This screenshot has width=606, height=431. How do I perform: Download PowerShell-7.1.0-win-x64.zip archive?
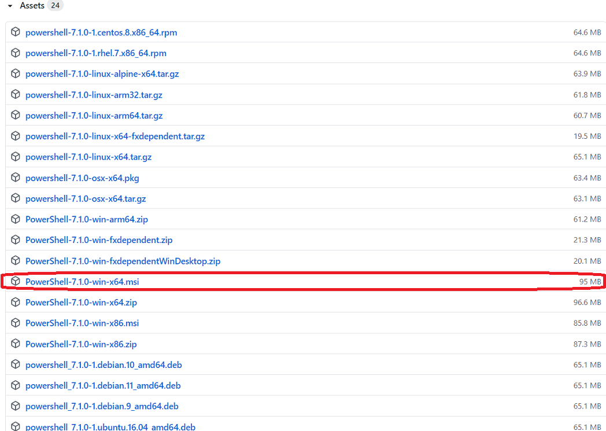[81, 303]
